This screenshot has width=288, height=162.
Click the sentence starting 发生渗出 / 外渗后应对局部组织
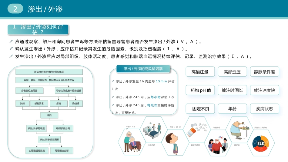click(134, 56)
